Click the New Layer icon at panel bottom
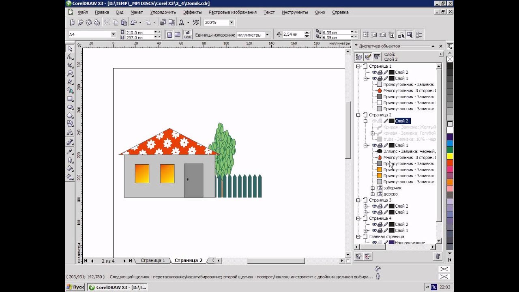This screenshot has width=519, height=292. click(358, 256)
